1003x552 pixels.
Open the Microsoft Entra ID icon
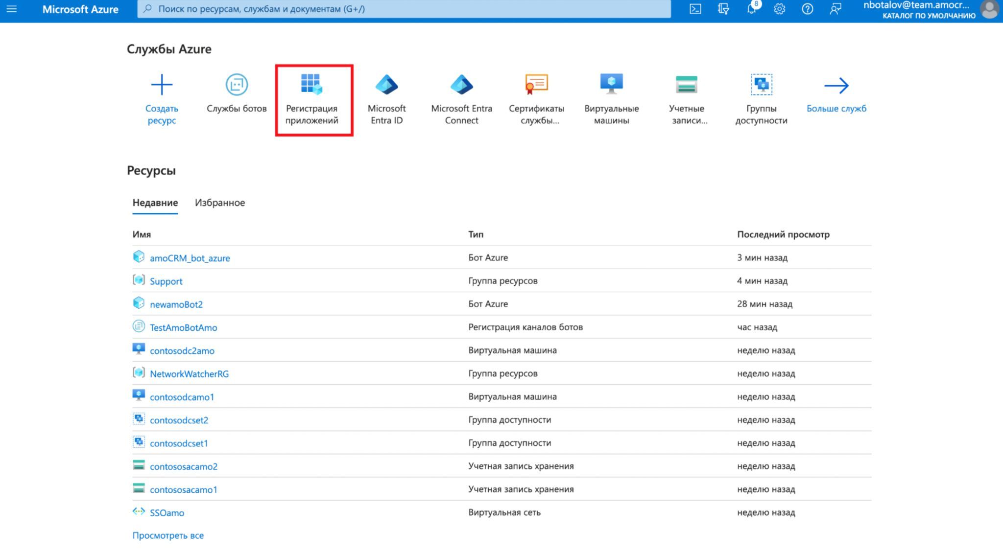click(386, 85)
